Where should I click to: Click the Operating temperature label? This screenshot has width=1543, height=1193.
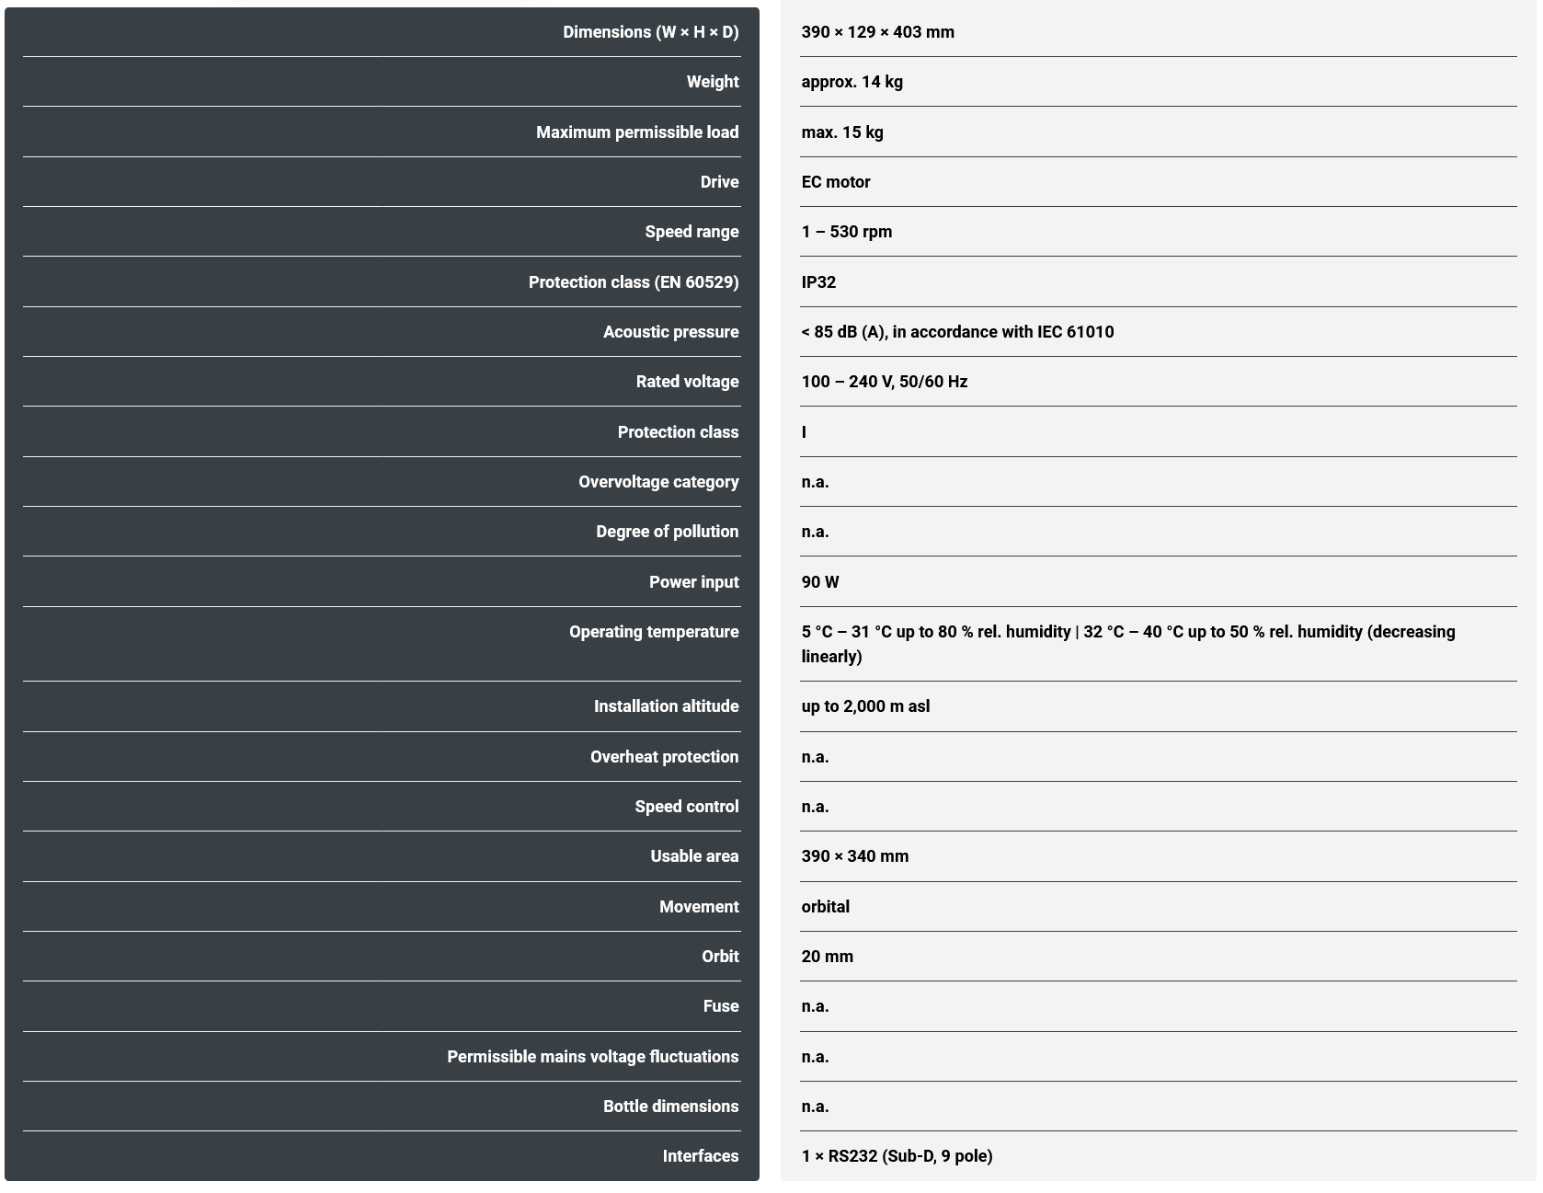[654, 632]
